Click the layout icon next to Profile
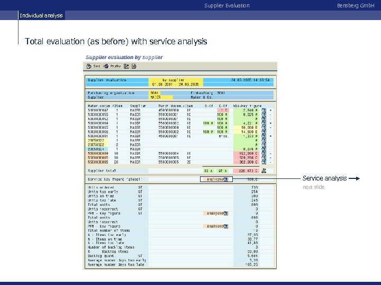Image resolution: width=381 pixels, height=285 pixels. pyautogui.click(x=126, y=66)
